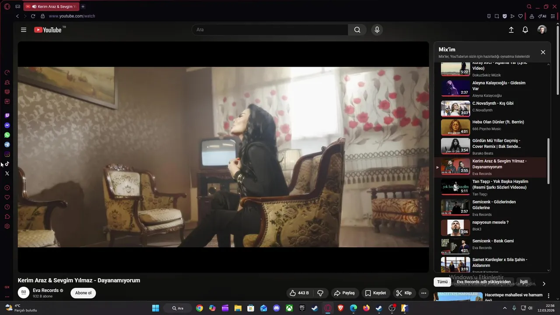Image resolution: width=560 pixels, height=315 pixels.
Task: Open Instagram in the Opera sidebar
Action: tap(7, 154)
